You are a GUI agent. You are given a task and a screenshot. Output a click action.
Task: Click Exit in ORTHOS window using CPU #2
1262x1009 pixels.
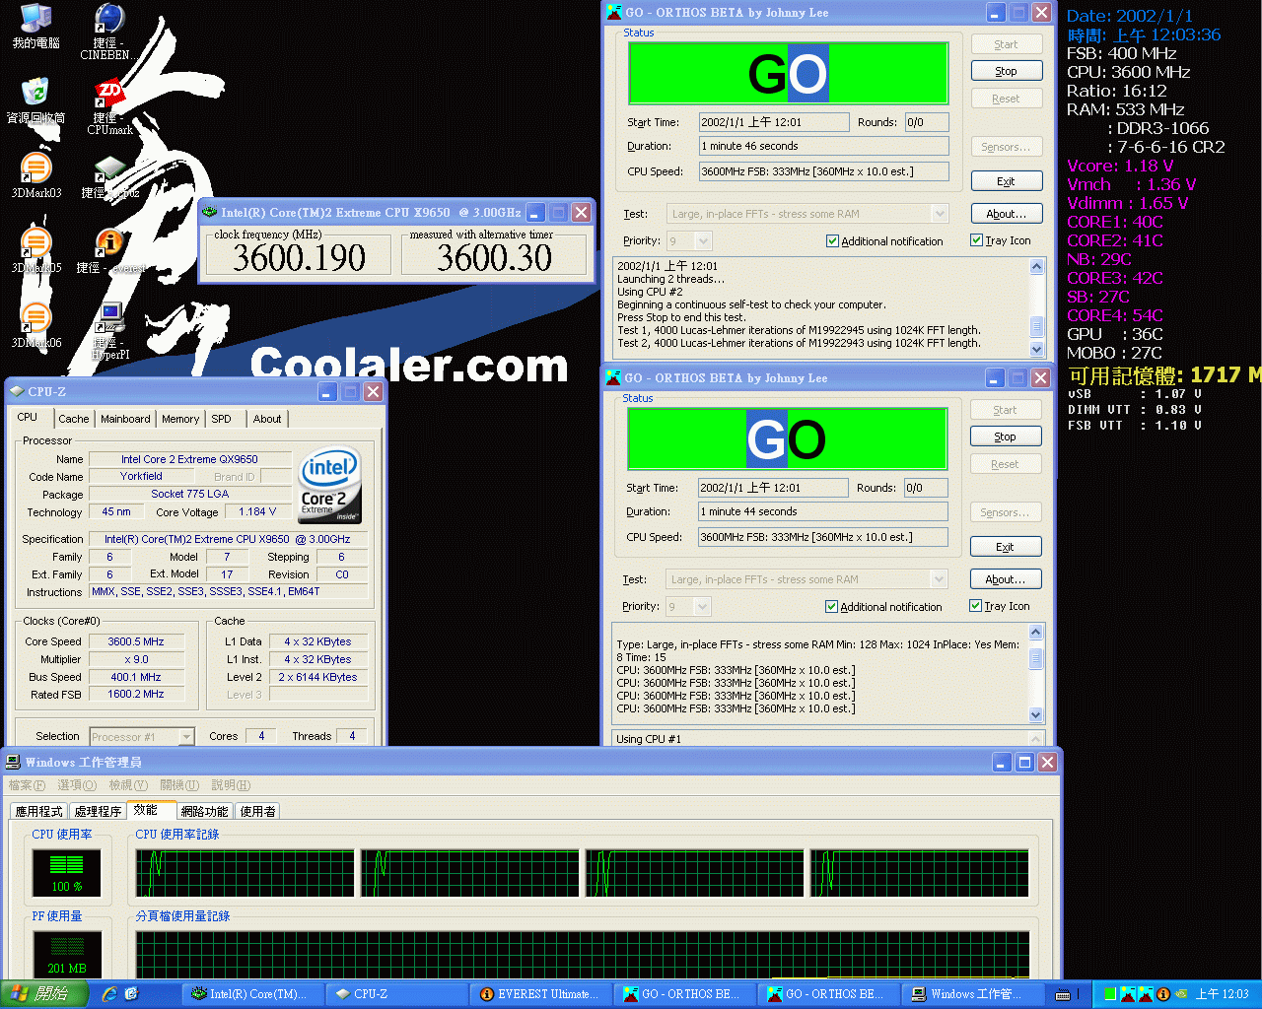1007,181
